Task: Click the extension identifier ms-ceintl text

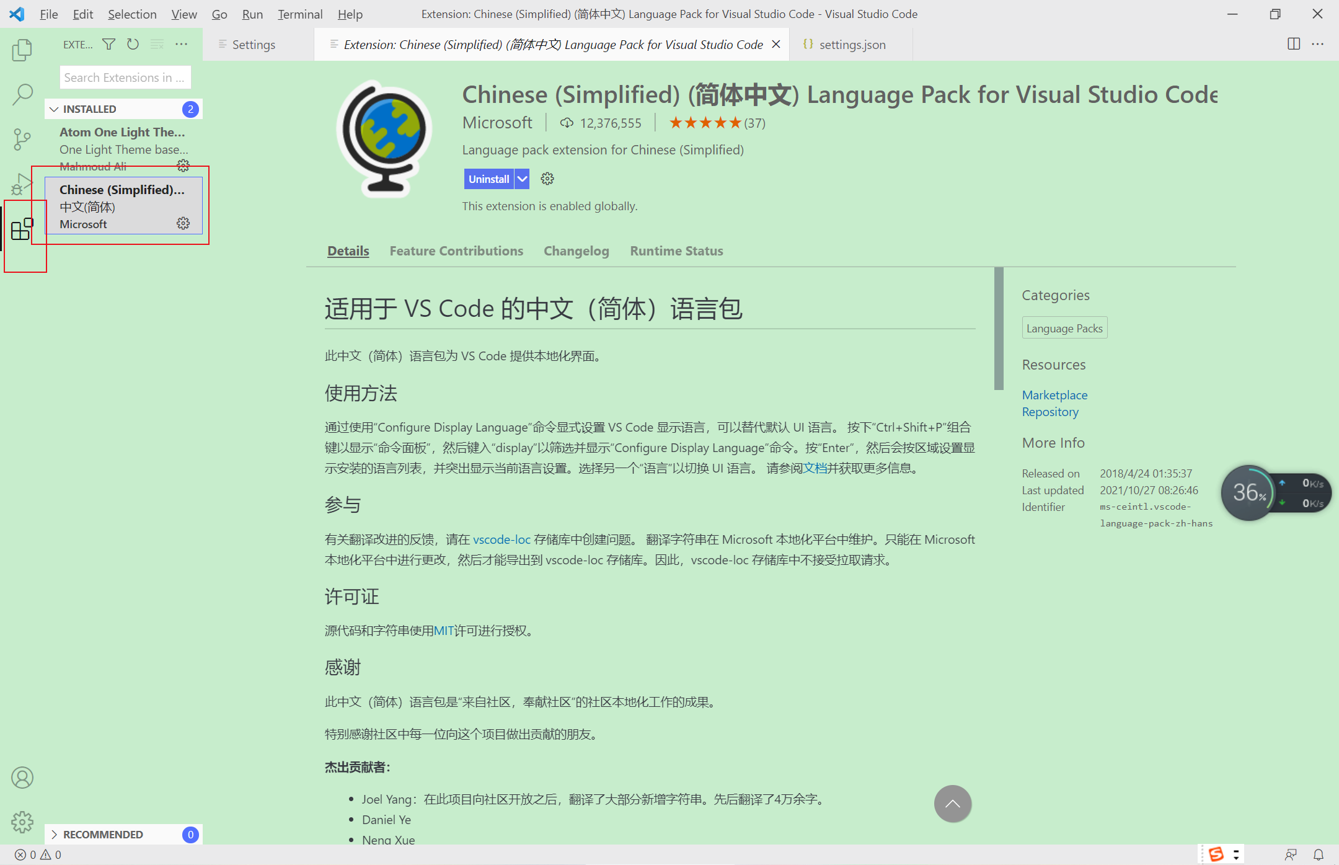Action: [1156, 515]
